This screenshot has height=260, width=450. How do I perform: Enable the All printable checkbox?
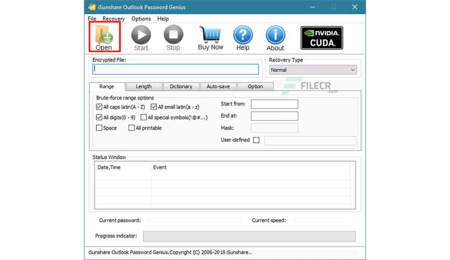click(x=131, y=128)
